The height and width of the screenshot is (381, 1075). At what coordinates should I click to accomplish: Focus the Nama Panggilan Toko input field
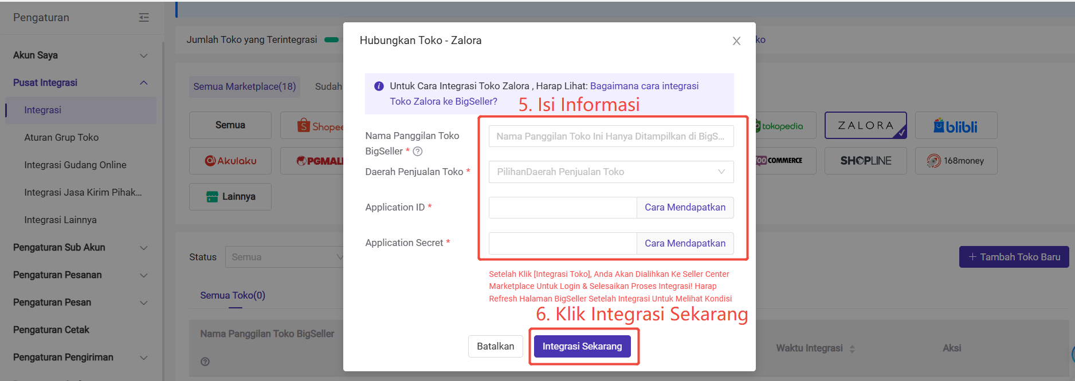(x=611, y=136)
